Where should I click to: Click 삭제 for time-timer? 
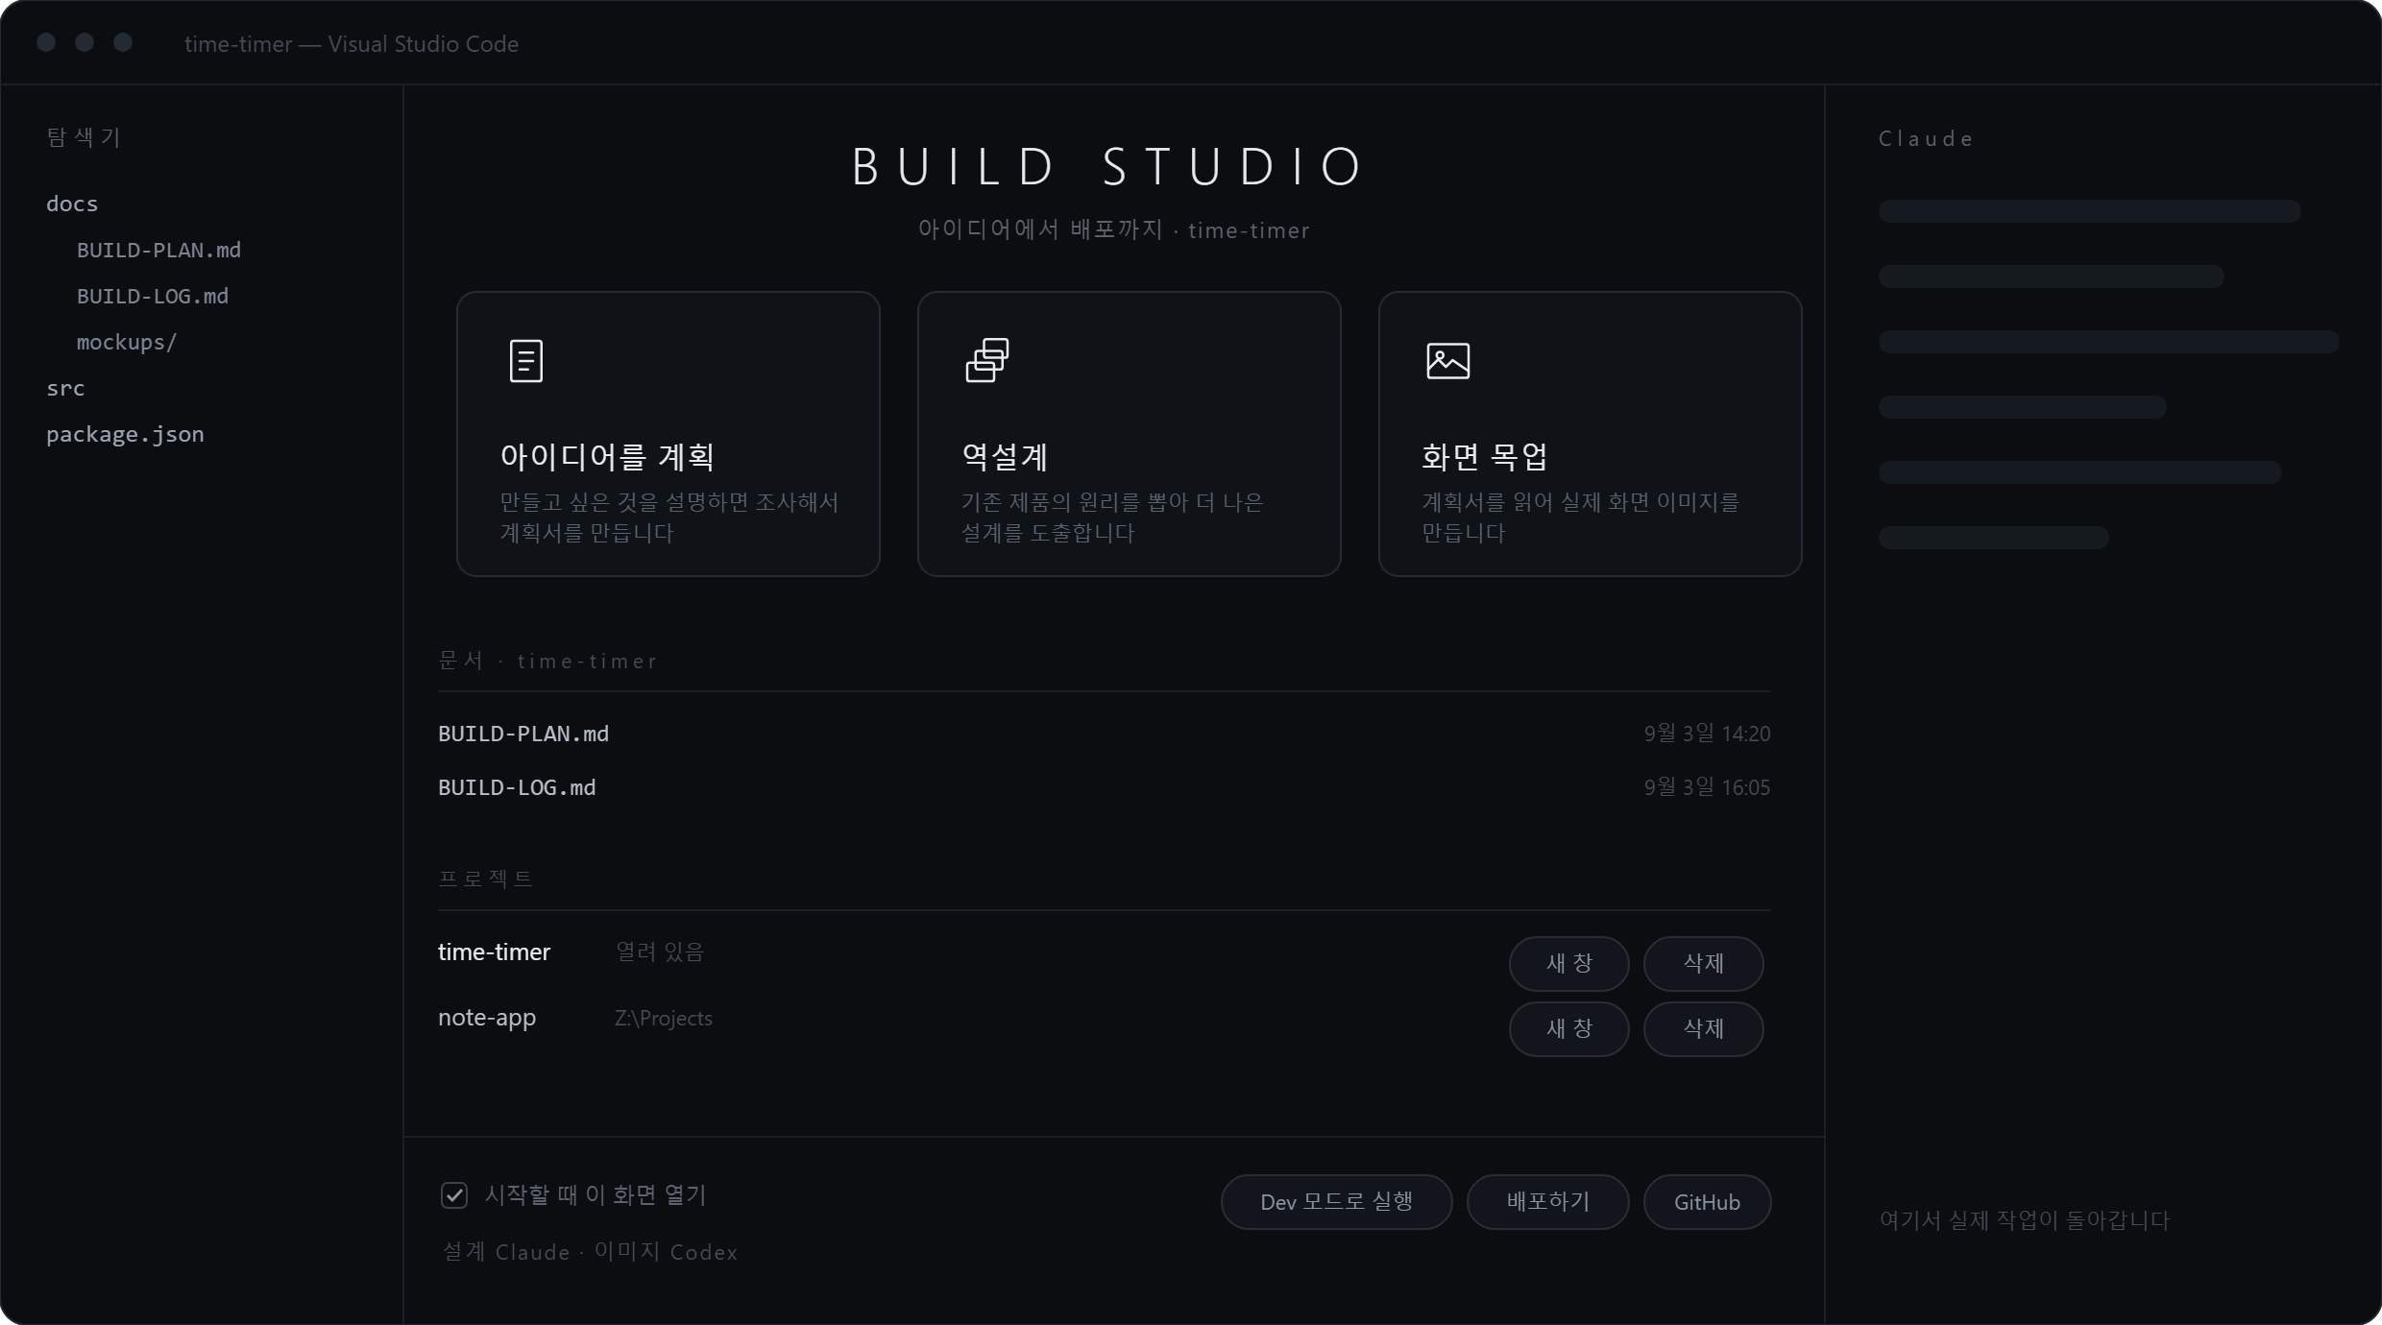click(x=1704, y=963)
